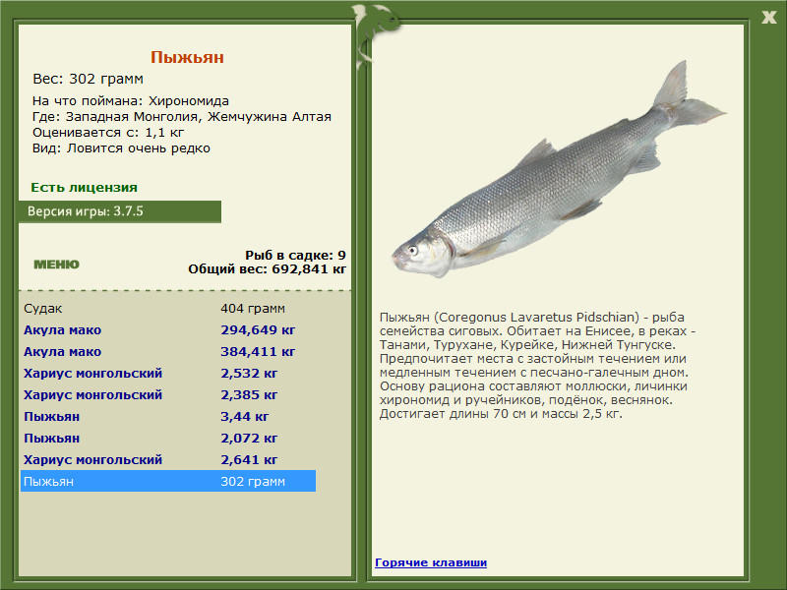
Task: Click the Пыжьян fish photo
Action: coord(559,169)
